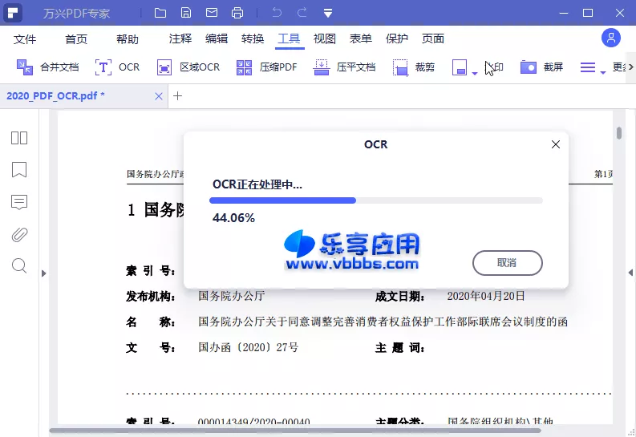Screen dimensions: 636x437
Task: Click the 2020年04月20日 date text
Action: click(486, 296)
